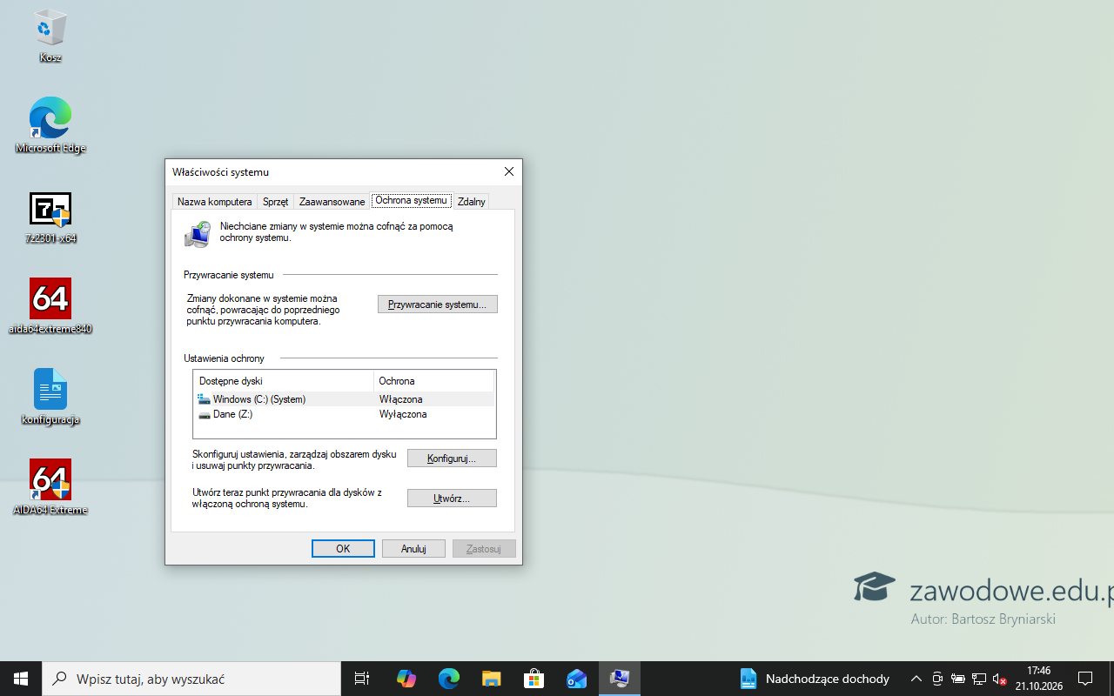Click the Ochrona column header

coord(433,381)
